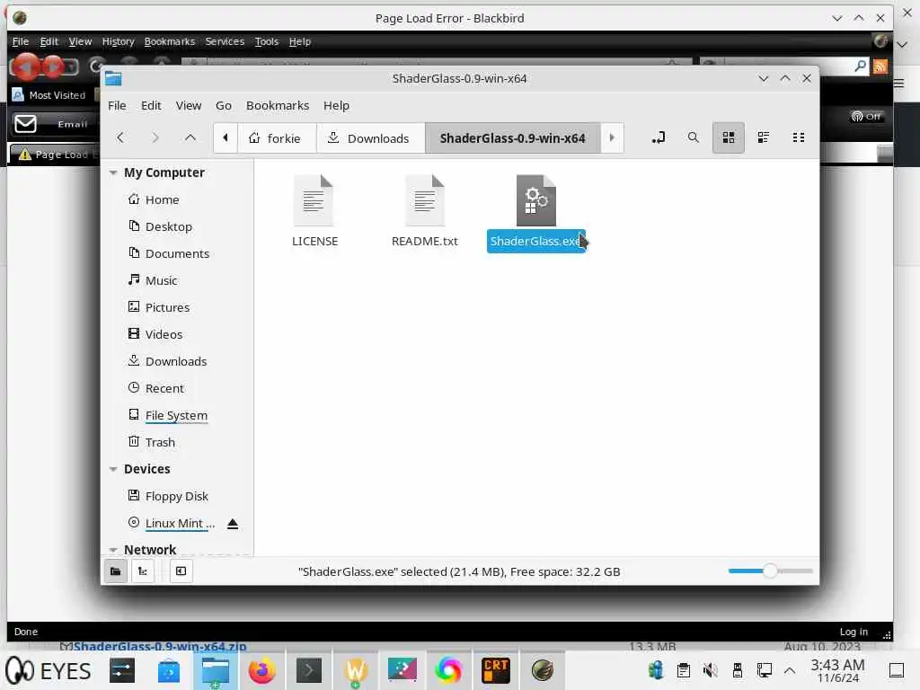The height and width of the screenshot is (690, 920).
Task: Open Firefox from the taskbar
Action: pyautogui.click(x=261, y=670)
